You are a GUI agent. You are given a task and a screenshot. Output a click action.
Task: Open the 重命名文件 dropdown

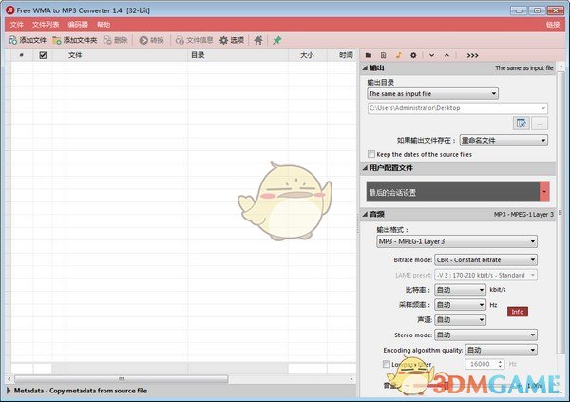tap(503, 140)
